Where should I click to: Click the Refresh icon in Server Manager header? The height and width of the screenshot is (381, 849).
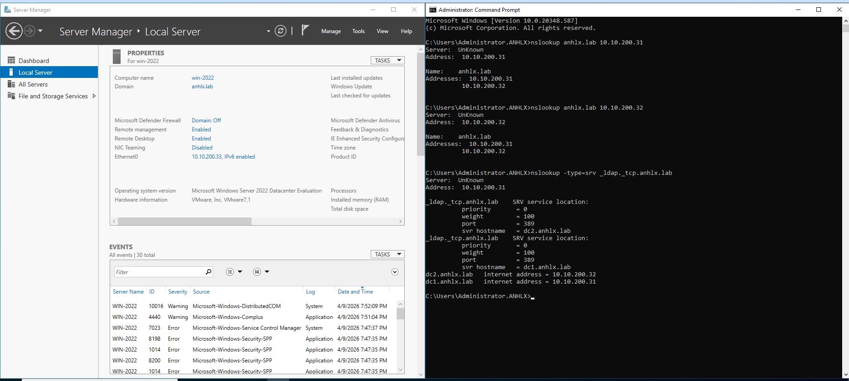(x=281, y=31)
